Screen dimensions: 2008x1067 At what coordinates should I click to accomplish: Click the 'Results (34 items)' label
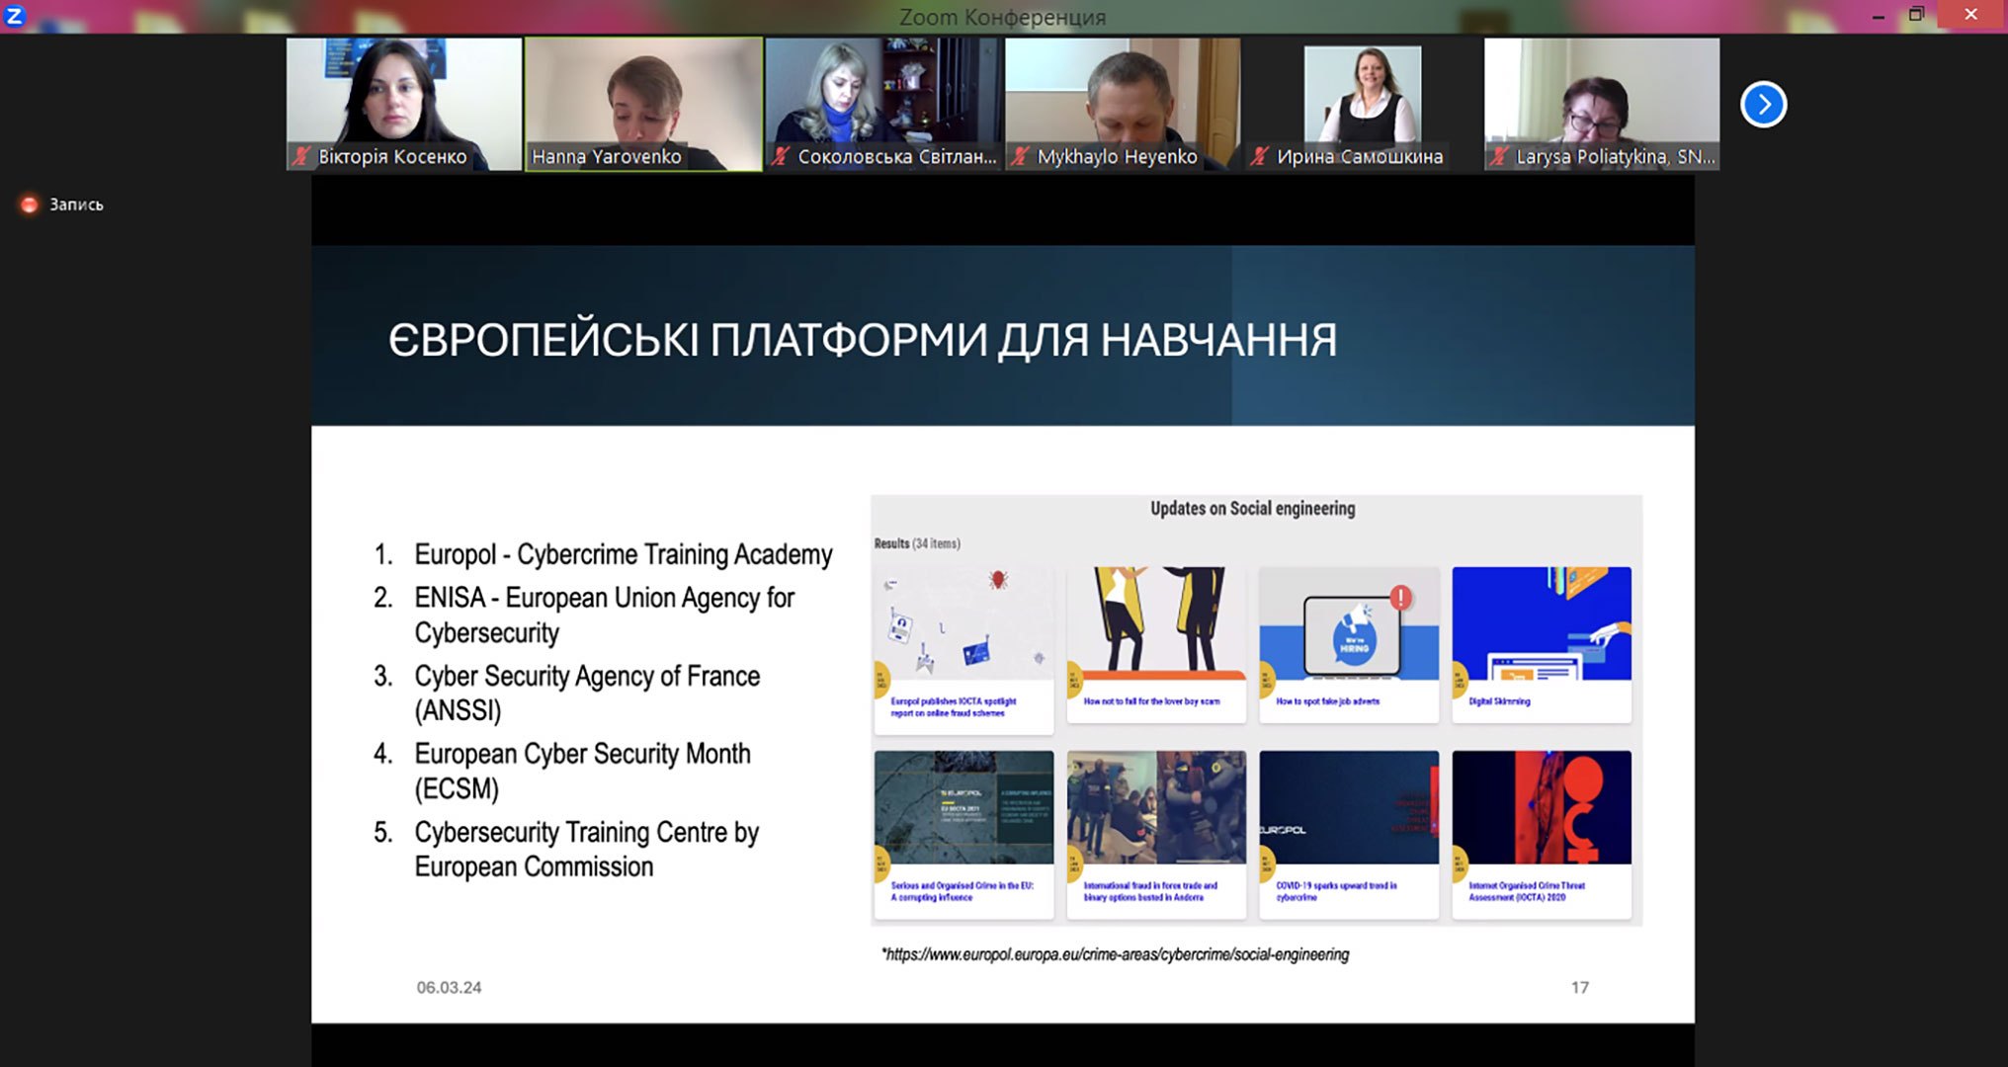tap(917, 543)
